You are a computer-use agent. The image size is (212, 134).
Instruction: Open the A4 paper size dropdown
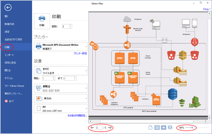click(61, 109)
